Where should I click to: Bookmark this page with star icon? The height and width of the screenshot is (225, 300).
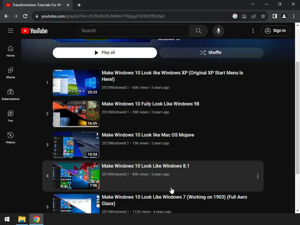click(263, 16)
